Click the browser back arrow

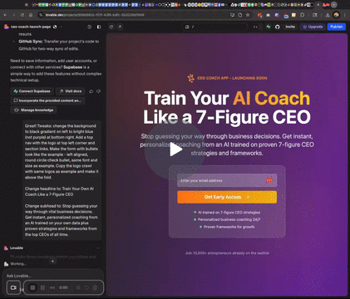coord(5,15)
